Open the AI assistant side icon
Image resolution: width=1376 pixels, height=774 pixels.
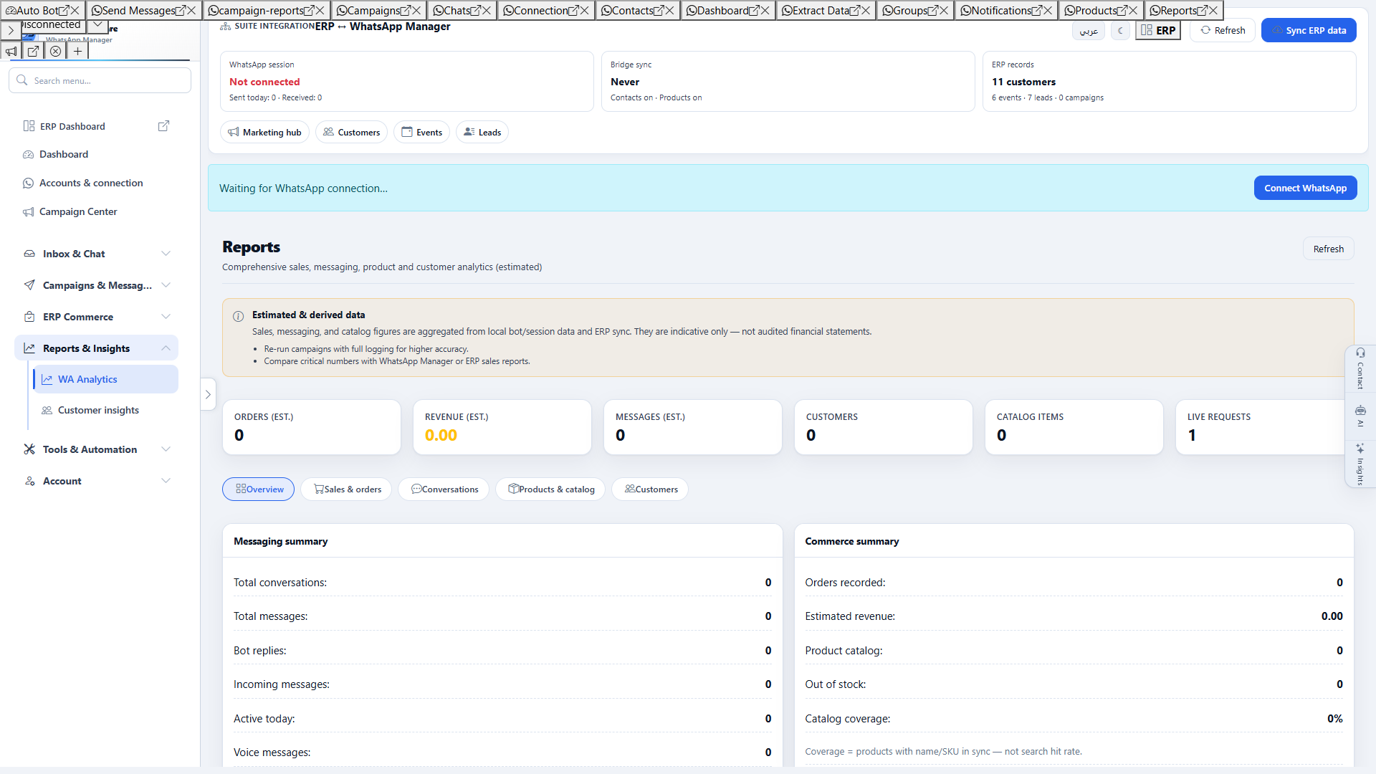[x=1360, y=416]
